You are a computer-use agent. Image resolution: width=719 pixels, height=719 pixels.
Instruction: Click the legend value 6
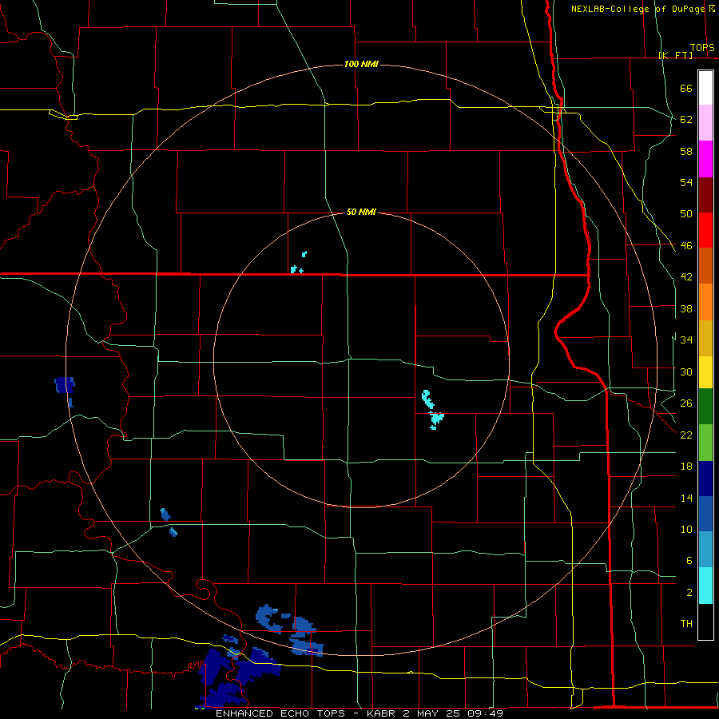pyautogui.click(x=689, y=561)
